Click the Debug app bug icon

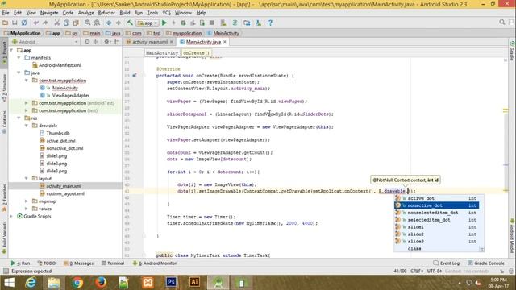click(x=183, y=23)
